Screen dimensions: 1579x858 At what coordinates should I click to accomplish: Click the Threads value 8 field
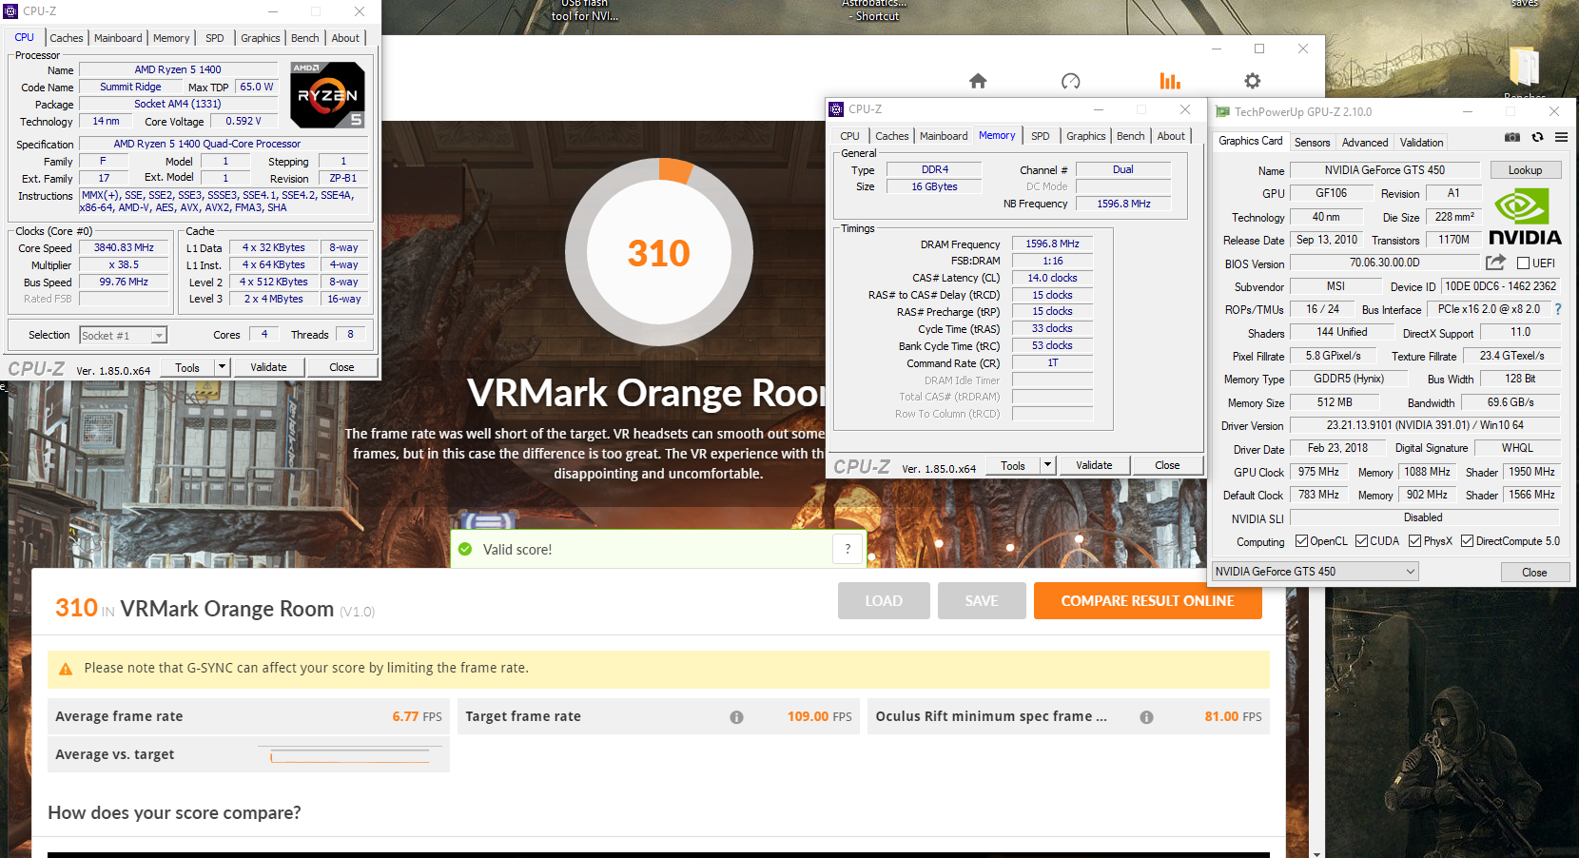click(x=350, y=334)
